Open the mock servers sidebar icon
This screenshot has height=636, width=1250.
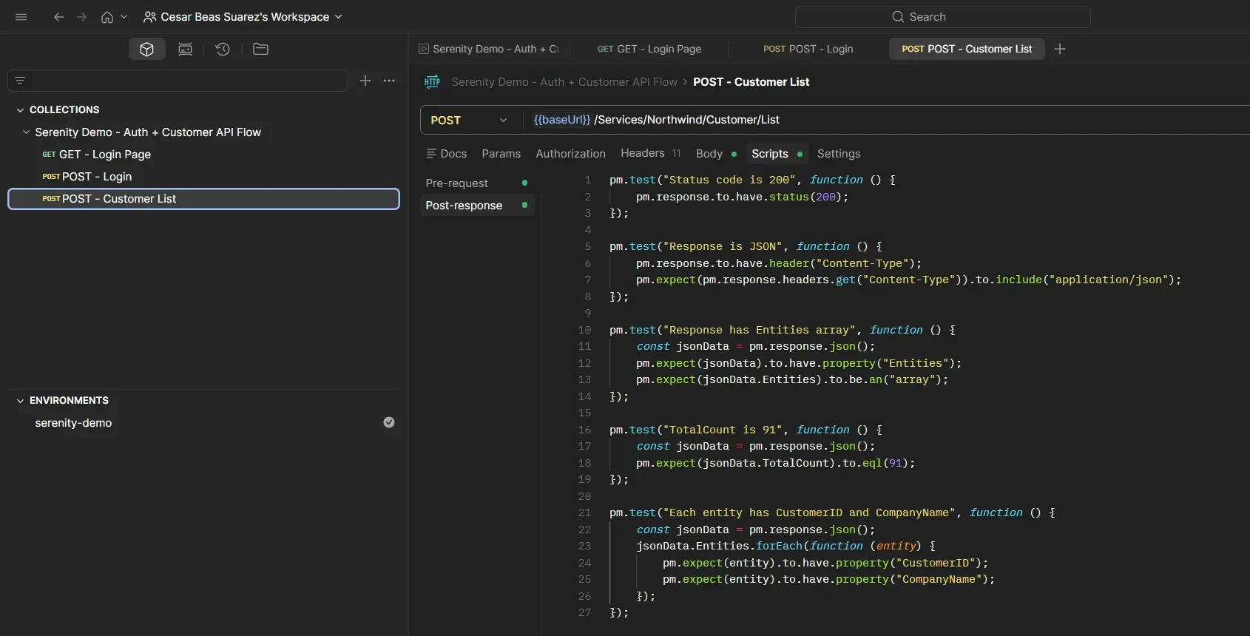(185, 49)
